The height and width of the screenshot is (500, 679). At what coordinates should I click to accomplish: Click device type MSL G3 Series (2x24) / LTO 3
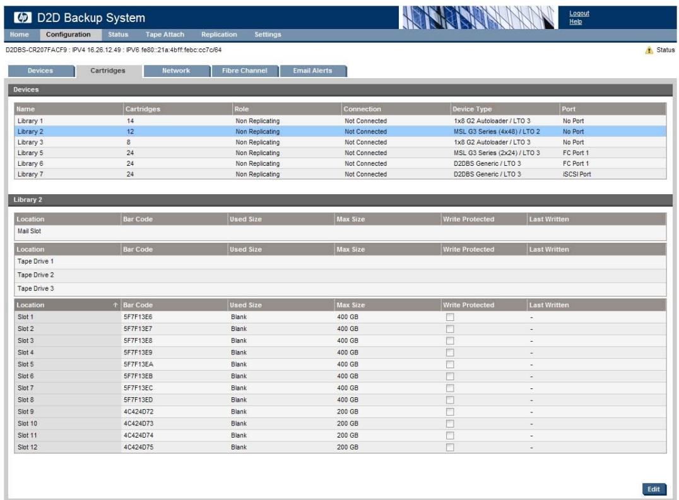coord(497,153)
